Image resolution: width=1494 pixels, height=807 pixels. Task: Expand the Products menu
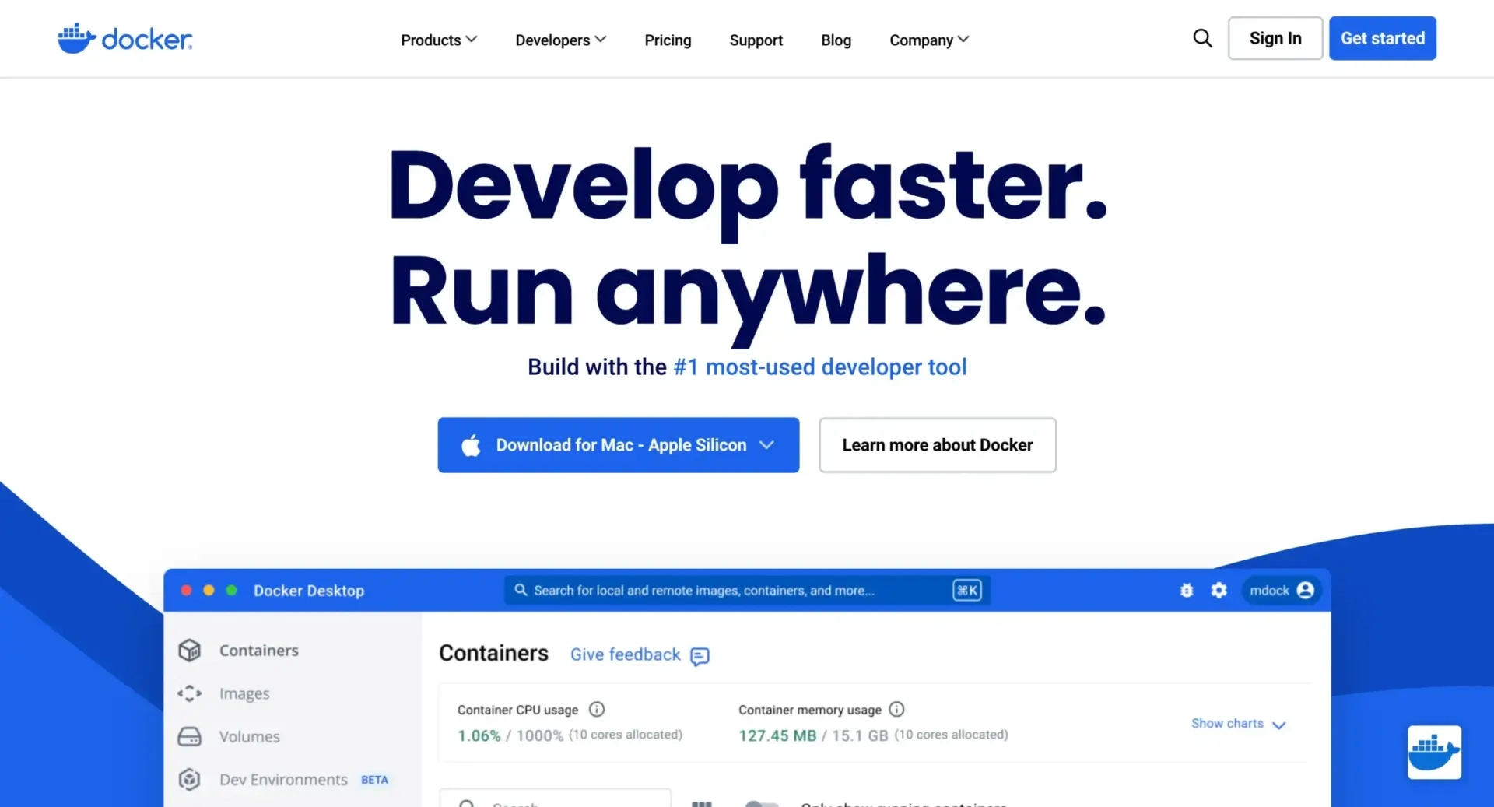coord(438,40)
